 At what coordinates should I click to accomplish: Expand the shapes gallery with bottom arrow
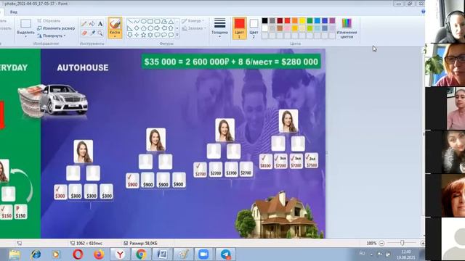(177, 35)
